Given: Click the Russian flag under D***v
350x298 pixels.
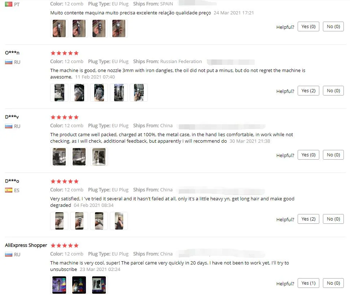Looking at the screenshot, I should click(x=8, y=126).
